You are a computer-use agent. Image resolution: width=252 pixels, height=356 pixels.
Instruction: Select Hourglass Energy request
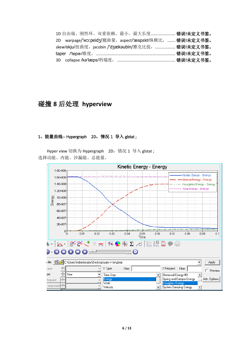[x=180, y=283]
